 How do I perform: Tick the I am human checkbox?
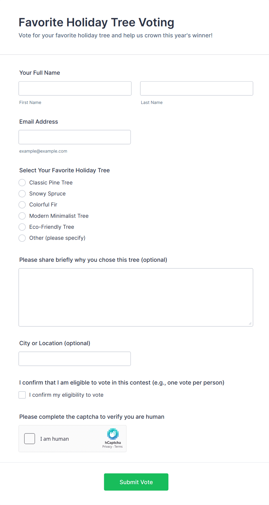pos(30,438)
